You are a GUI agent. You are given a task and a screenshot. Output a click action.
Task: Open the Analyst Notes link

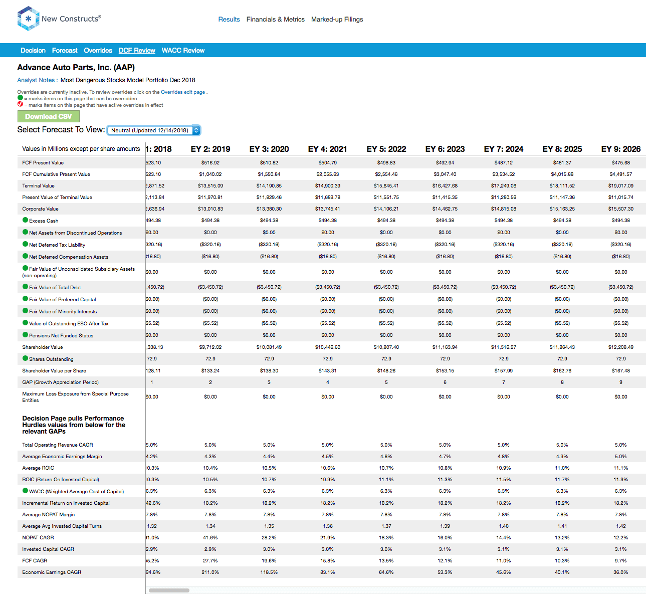[36, 80]
